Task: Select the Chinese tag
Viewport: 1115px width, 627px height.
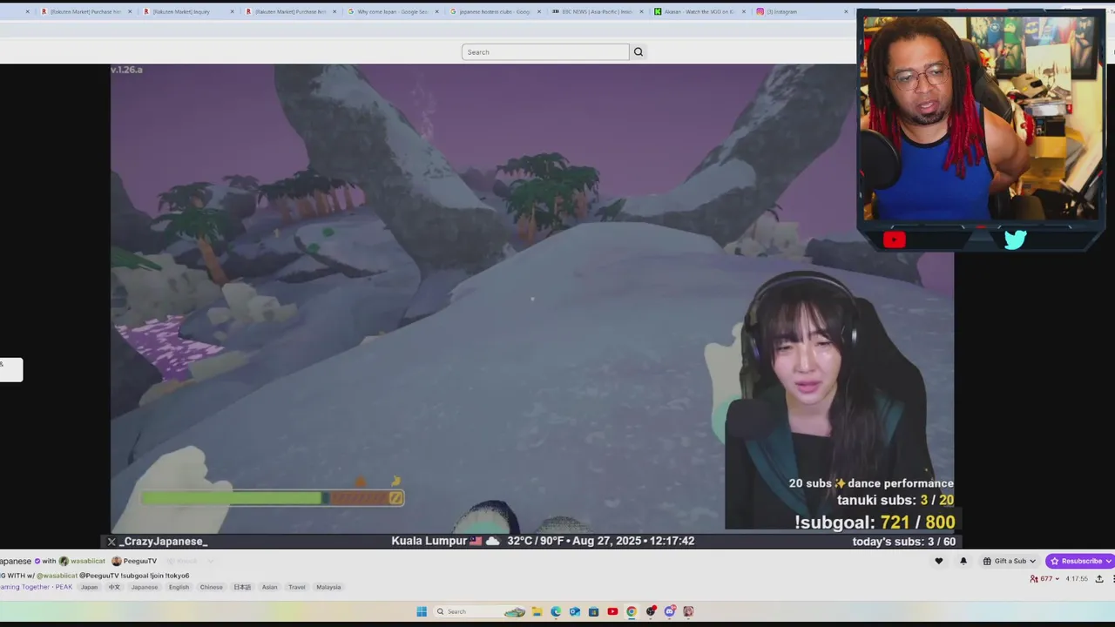Action: tap(212, 587)
